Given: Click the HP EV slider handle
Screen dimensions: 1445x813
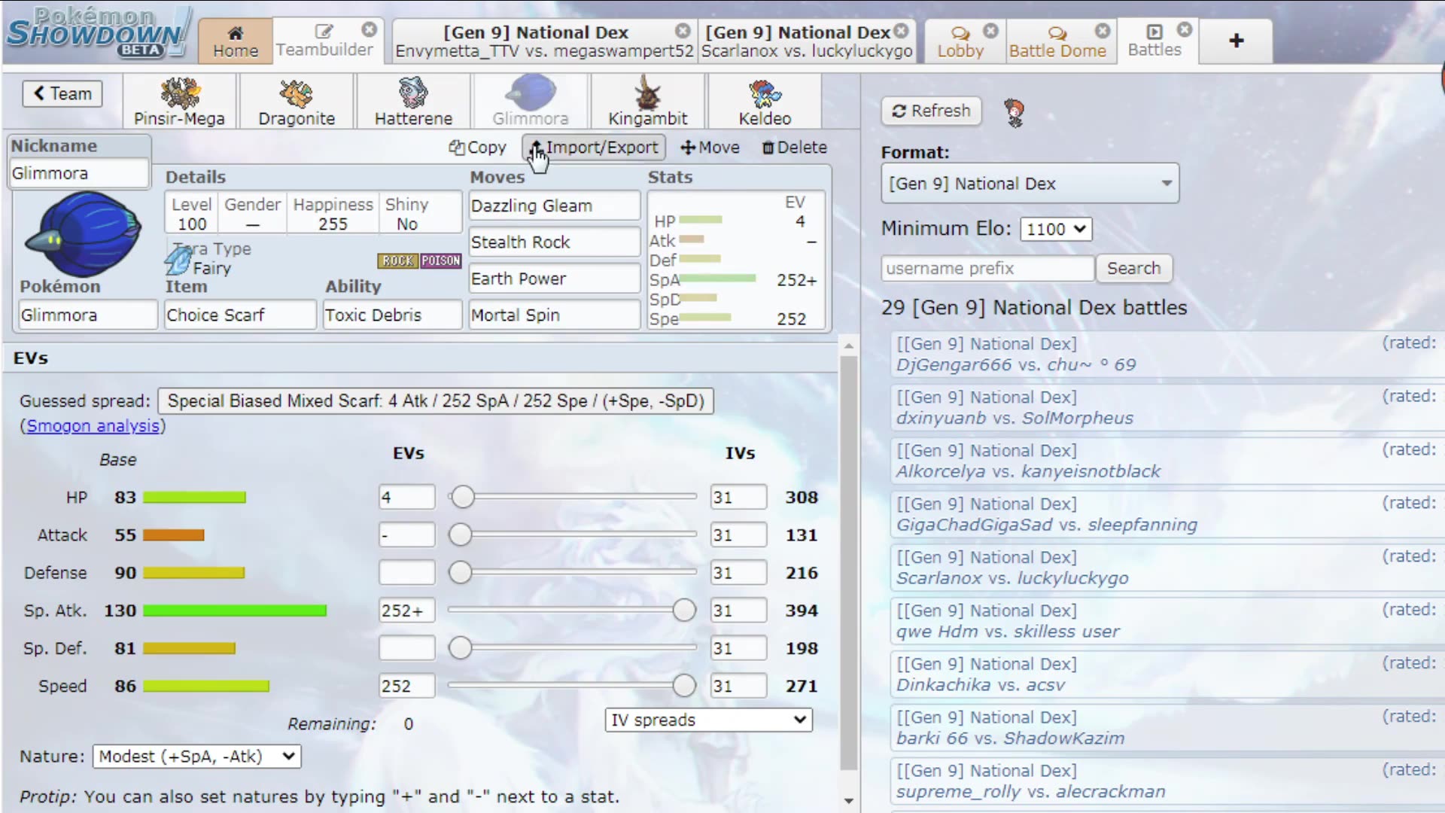Looking at the screenshot, I should [463, 497].
